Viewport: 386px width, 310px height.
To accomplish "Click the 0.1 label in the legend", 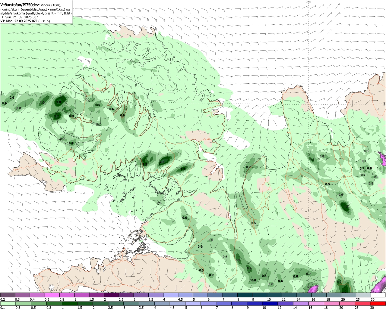I will pos(3,308).
